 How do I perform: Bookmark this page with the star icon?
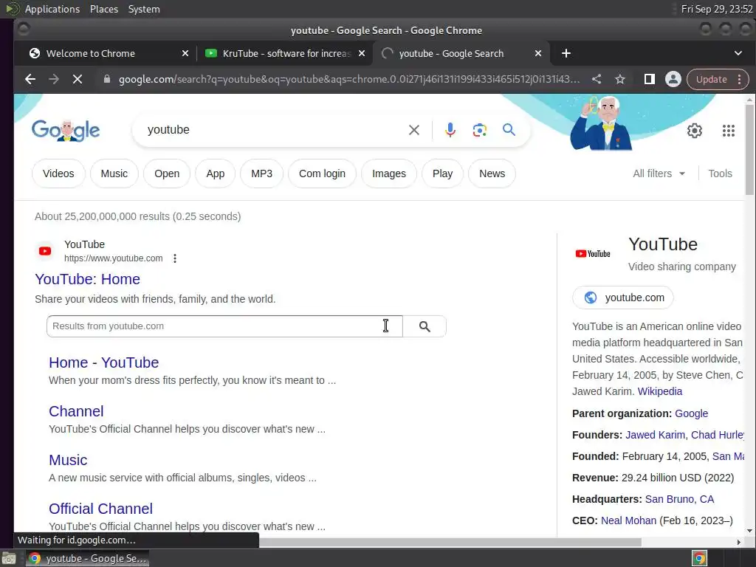[620, 79]
